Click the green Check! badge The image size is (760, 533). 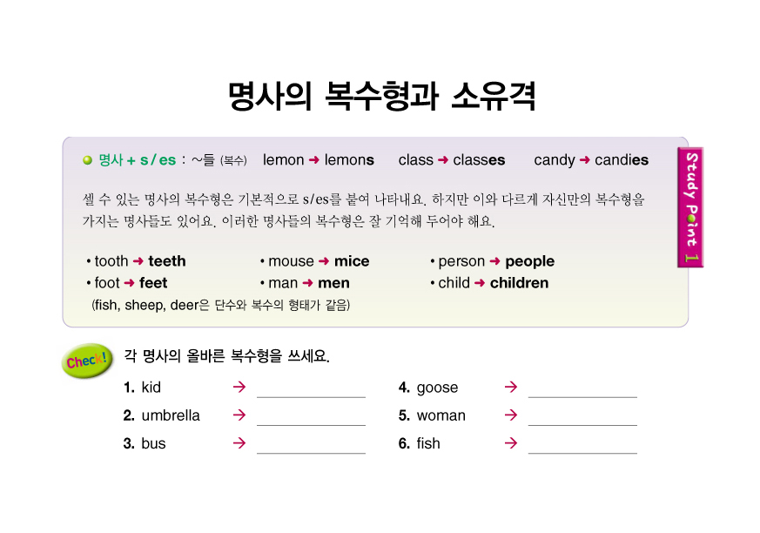pyautogui.click(x=87, y=360)
